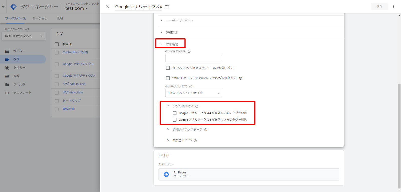Click the 変数 sidebar icon
This screenshot has width=401, height=192.
pos(7,76)
